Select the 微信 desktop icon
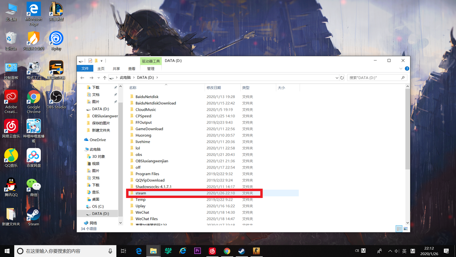Screen dimensions: 456x257 (33, 187)
